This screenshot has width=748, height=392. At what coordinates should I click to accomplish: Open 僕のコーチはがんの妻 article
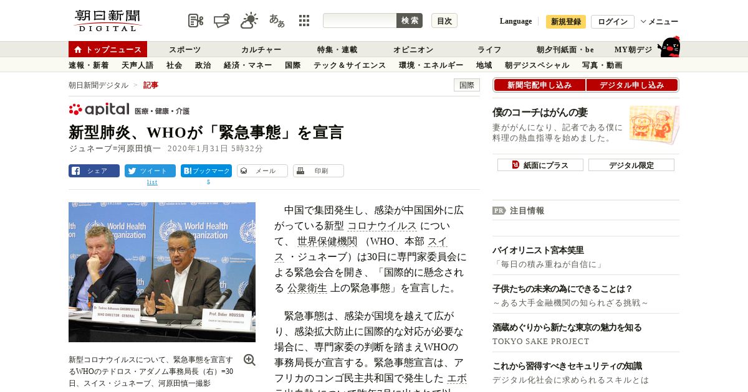point(540,113)
